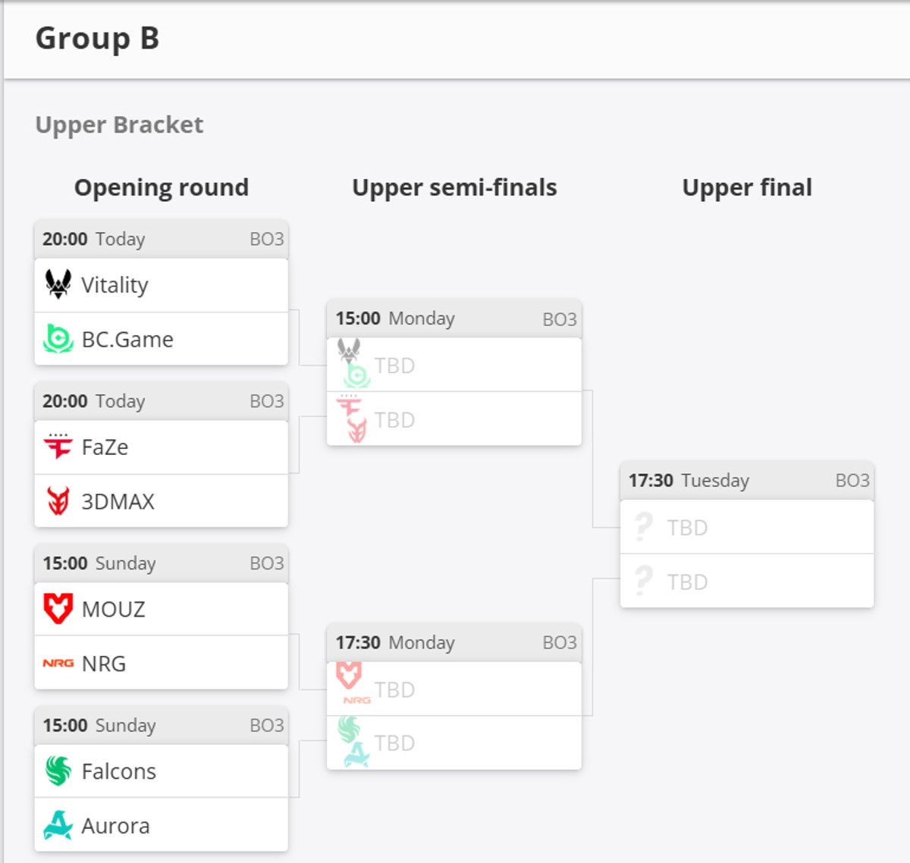Select the Aurora team name
The image size is (910, 863).
point(115,826)
